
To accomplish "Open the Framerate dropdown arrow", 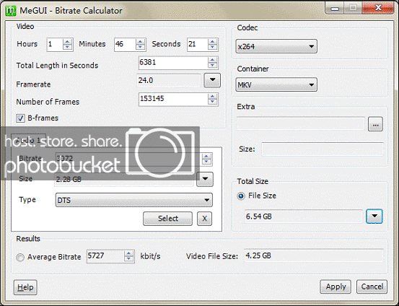I will click(x=212, y=80).
